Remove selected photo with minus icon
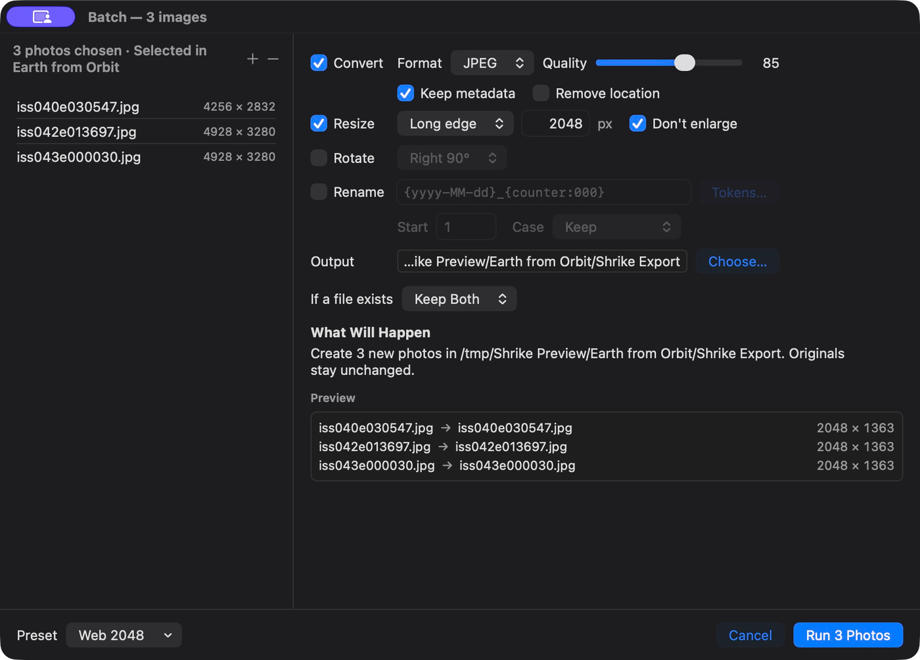Screen dimensions: 920x660 click(x=273, y=59)
